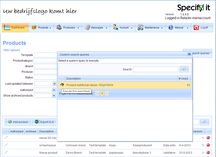The width and height of the screenshot is (216, 157).
Task: Click the Export XLS button
Action: [x=44, y=122]
